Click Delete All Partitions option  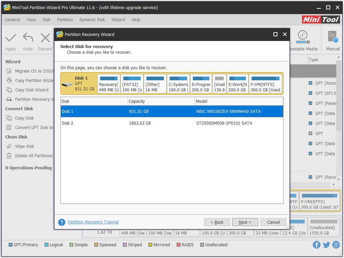[x=34, y=156]
